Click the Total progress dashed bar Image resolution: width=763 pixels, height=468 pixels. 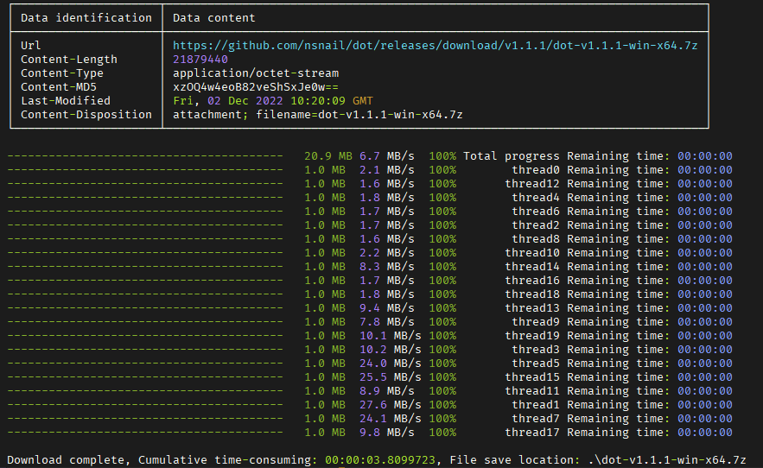pyautogui.click(x=144, y=156)
